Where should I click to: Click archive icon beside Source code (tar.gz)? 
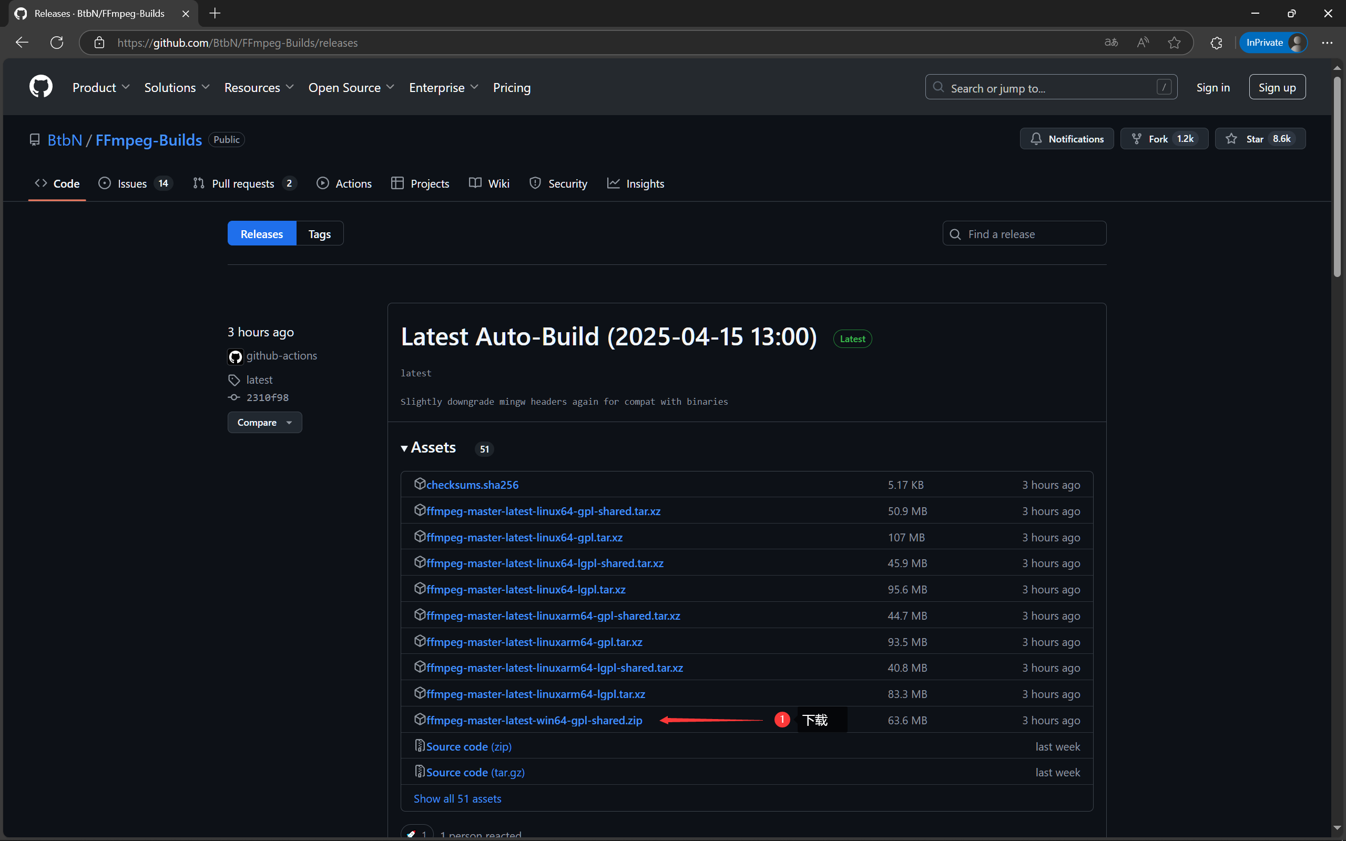click(420, 772)
